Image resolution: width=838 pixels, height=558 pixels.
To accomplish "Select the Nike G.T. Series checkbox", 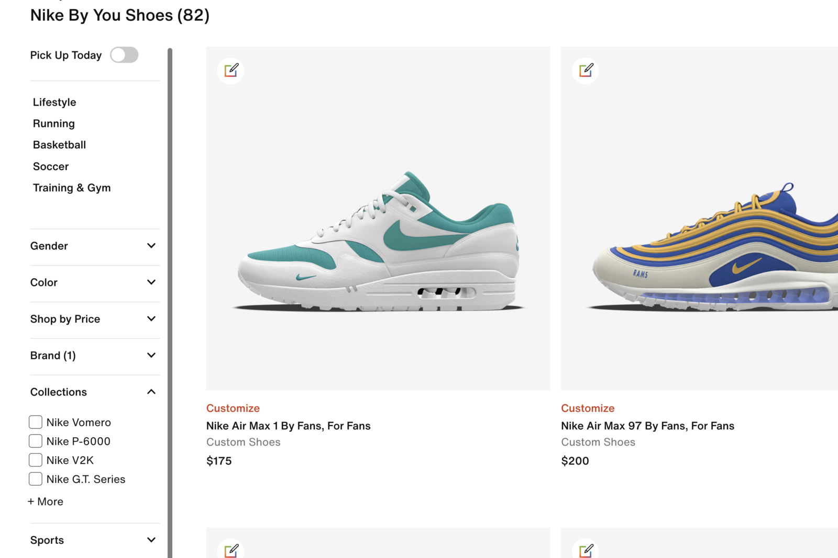I will pos(36,479).
